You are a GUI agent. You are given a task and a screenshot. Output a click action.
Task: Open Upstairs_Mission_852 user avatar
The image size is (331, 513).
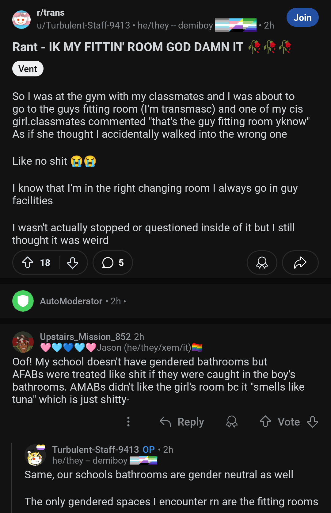point(23,342)
